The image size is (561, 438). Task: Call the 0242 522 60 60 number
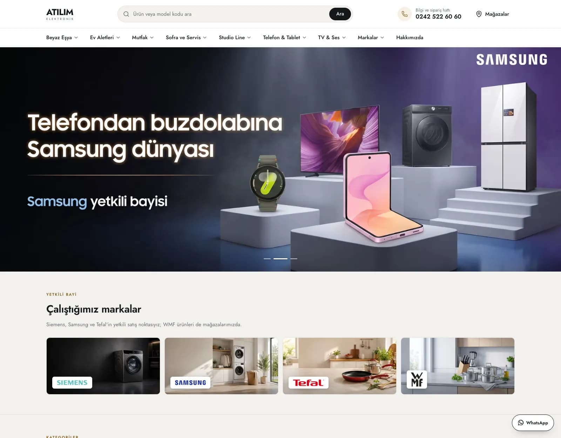(438, 16)
